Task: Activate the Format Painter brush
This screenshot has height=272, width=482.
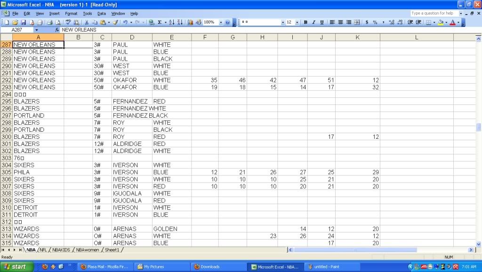Action: 116,23
